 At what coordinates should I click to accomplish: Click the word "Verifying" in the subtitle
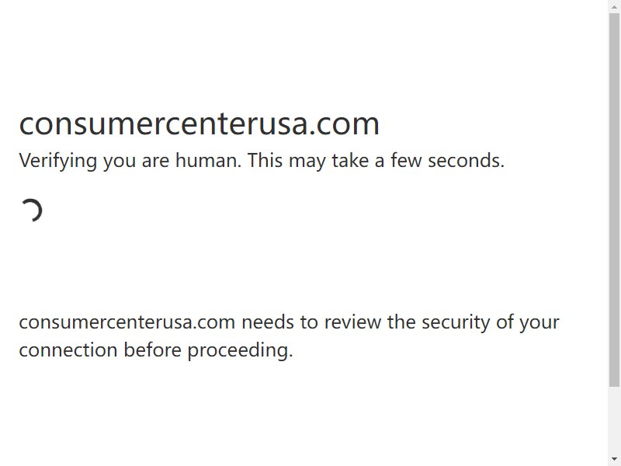point(57,161)
